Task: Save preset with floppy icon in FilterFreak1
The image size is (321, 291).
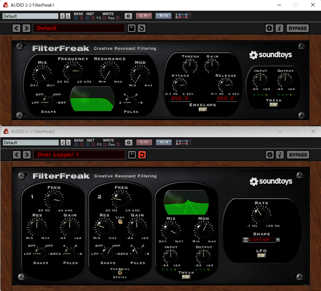Action: click(132, 28)
